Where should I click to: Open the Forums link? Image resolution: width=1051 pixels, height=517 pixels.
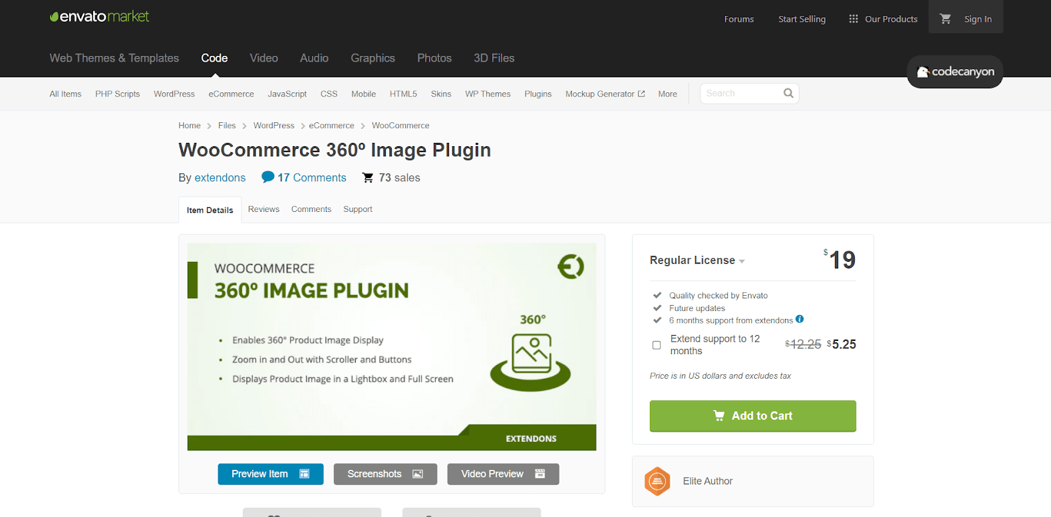pyautogui.click(x=739, y=19)
